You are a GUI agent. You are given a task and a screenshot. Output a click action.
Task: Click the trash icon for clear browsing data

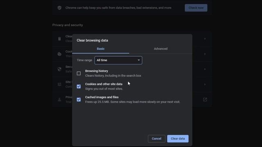[x=59, y=39]
